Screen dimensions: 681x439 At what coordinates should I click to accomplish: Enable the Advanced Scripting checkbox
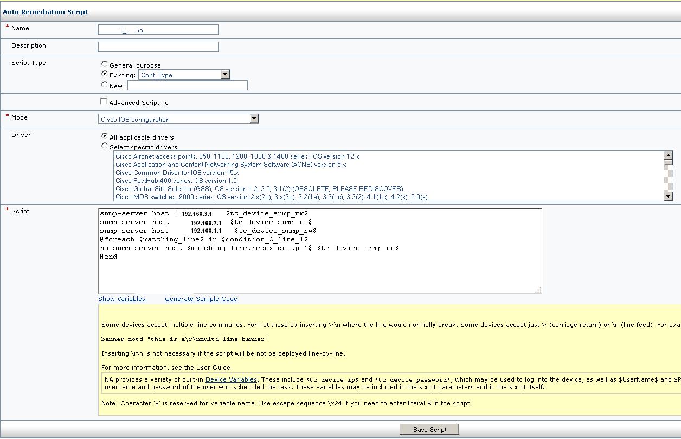coord(104,102)
